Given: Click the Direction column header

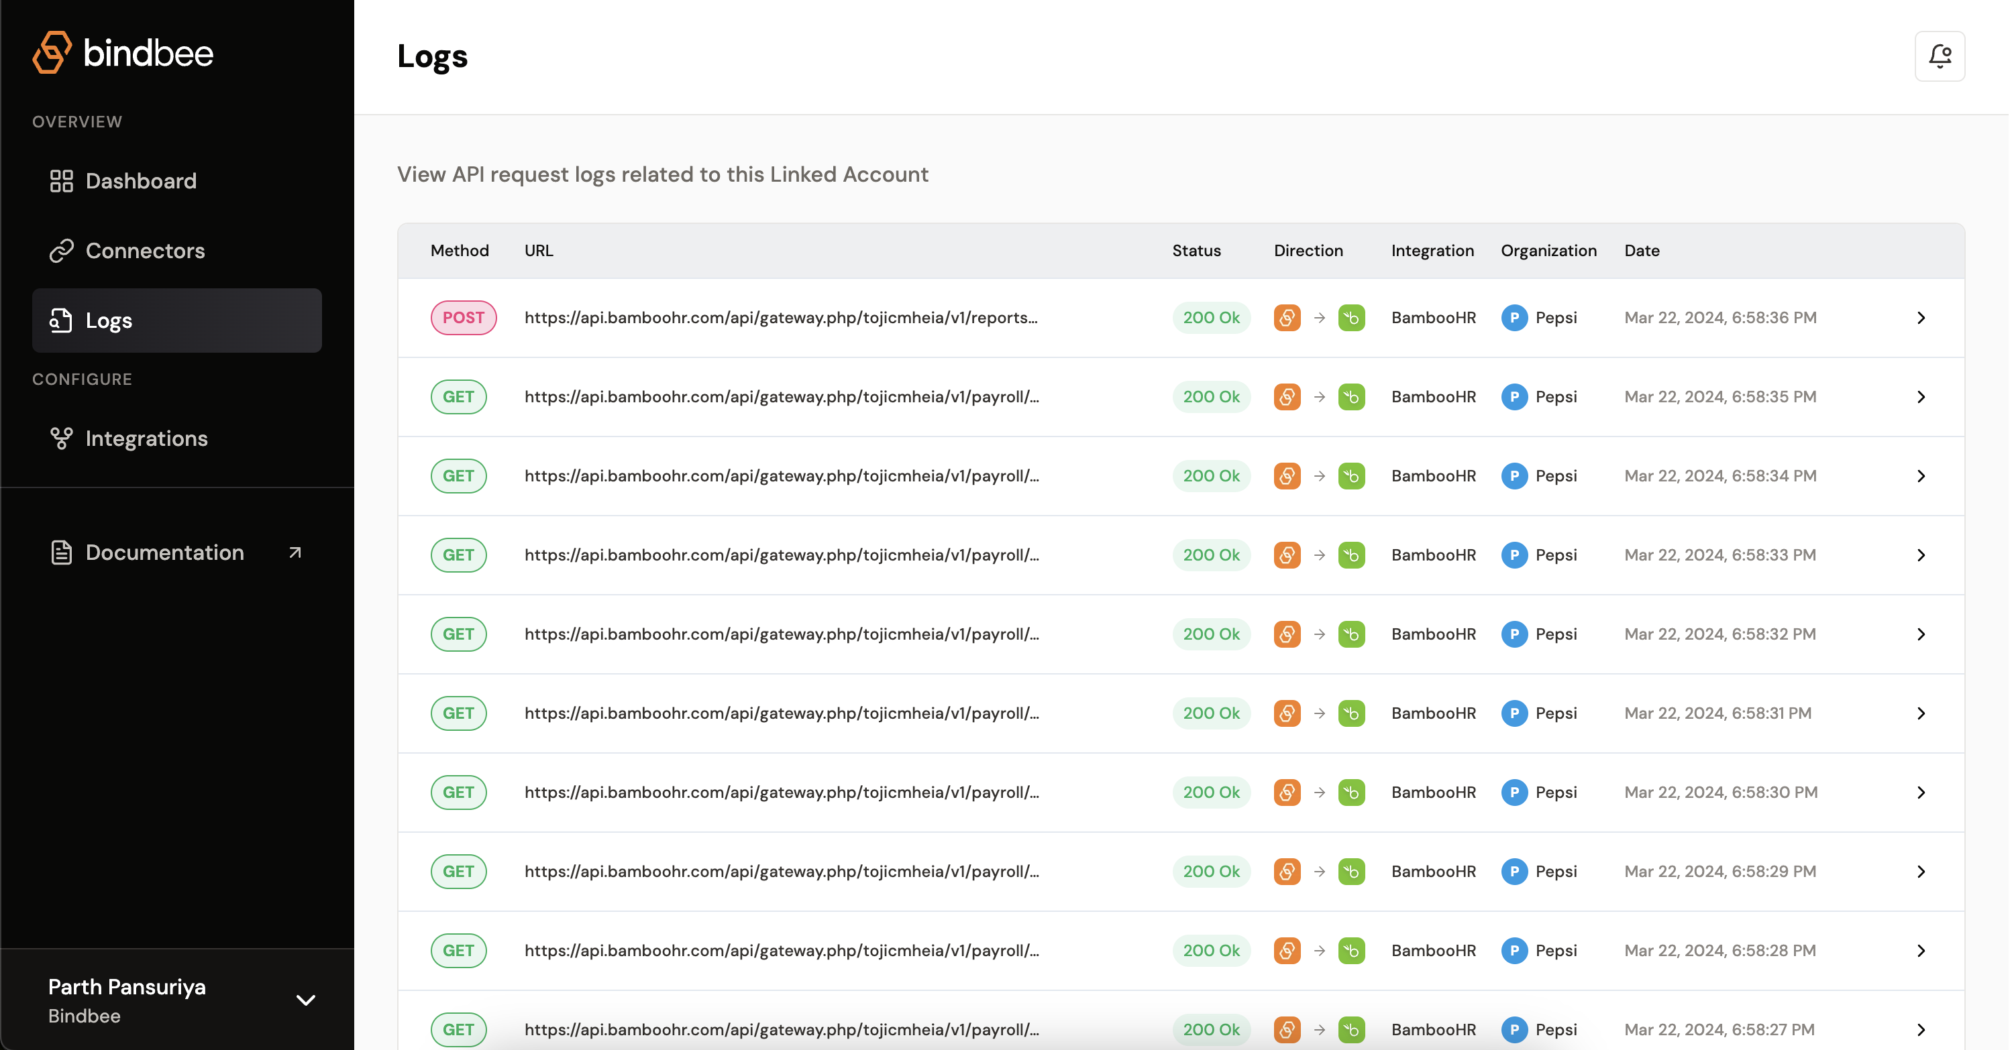Looking at the screenshot, I should [x=1308, y=250].
